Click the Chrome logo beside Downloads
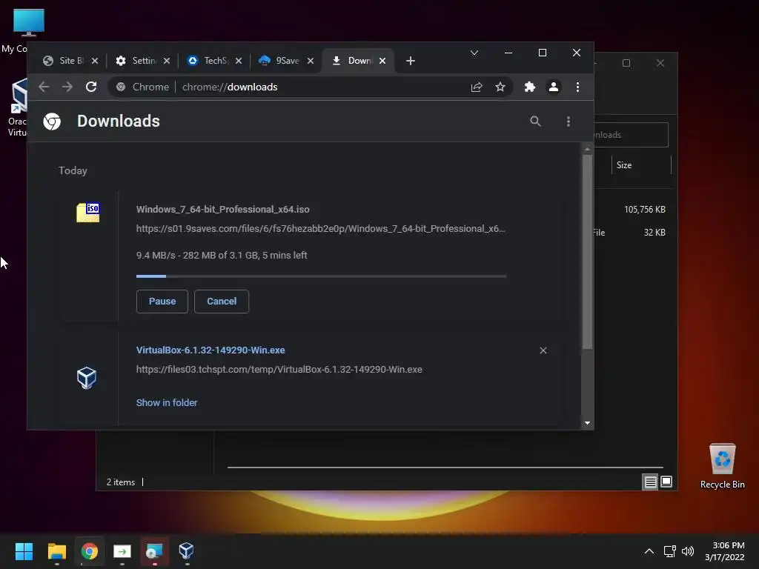 52,122
